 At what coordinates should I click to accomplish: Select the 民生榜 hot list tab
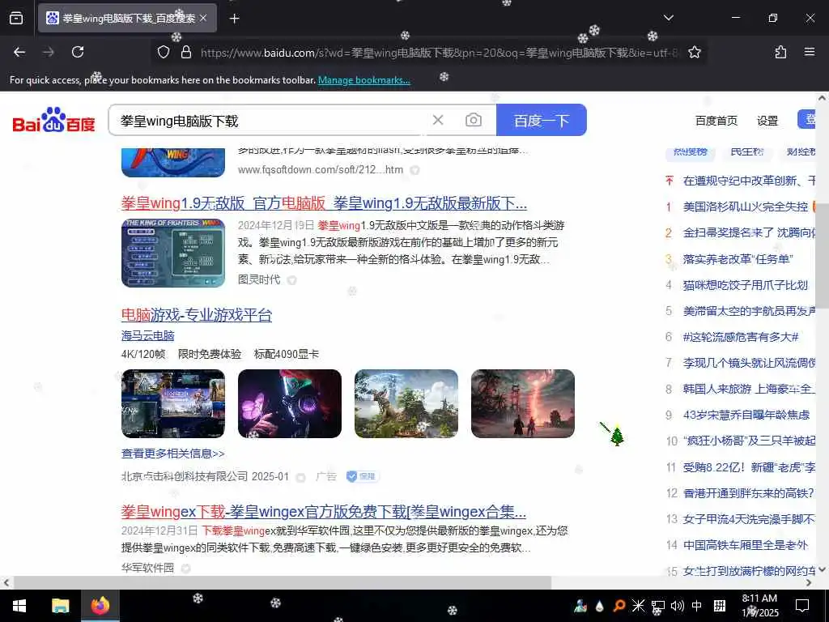pos(746,151)
